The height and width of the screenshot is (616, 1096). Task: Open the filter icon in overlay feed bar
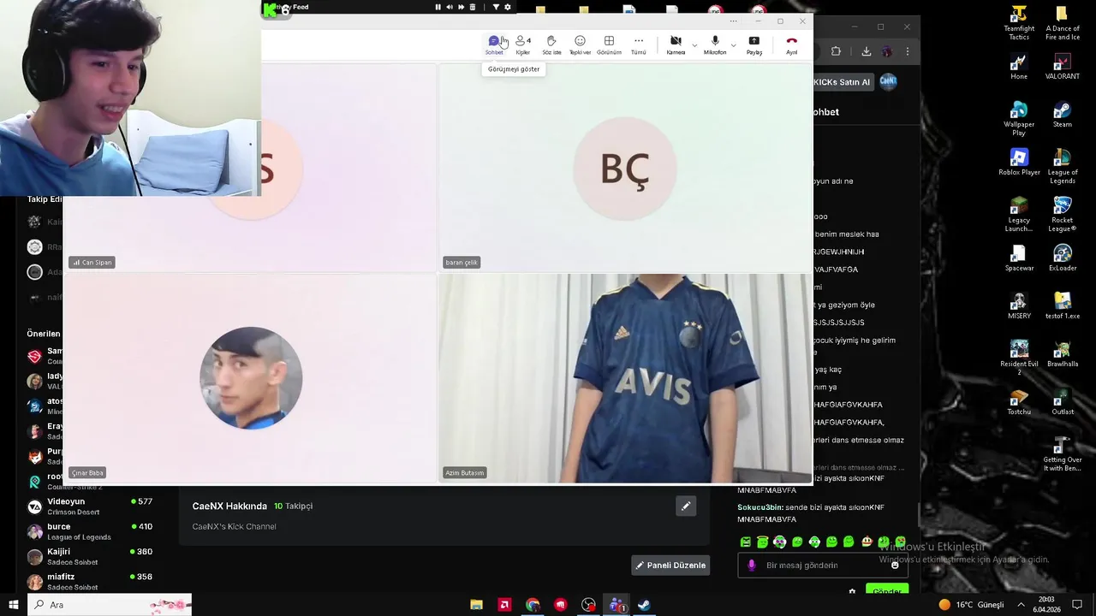pos(496,7)
